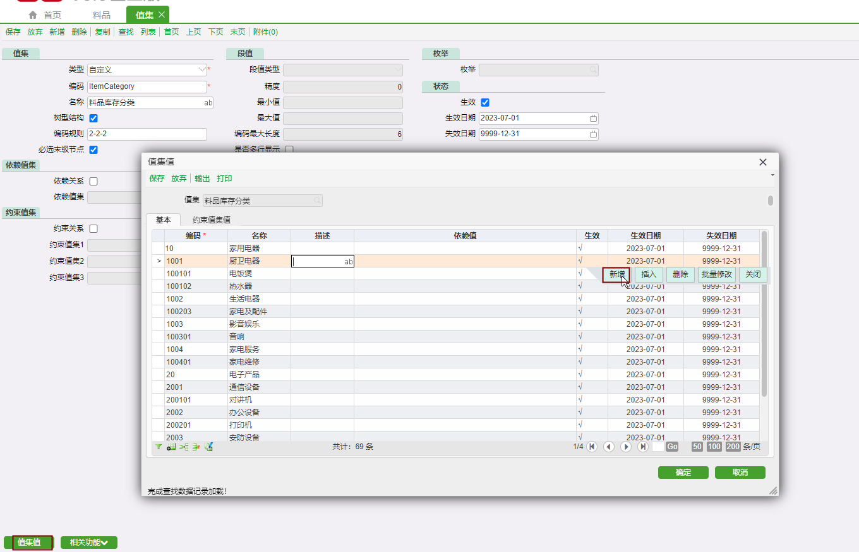Switch to the 料品 tab

pyautogui.click(x=101, y=15)
